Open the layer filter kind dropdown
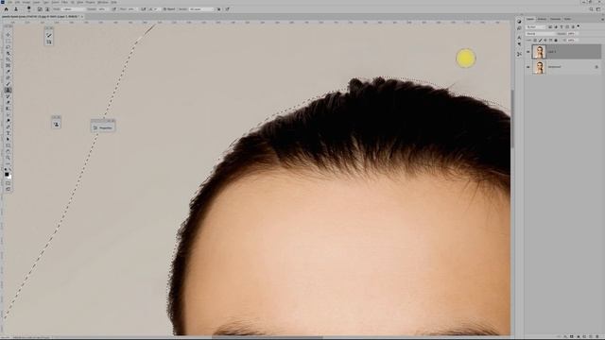 (536, 27)
